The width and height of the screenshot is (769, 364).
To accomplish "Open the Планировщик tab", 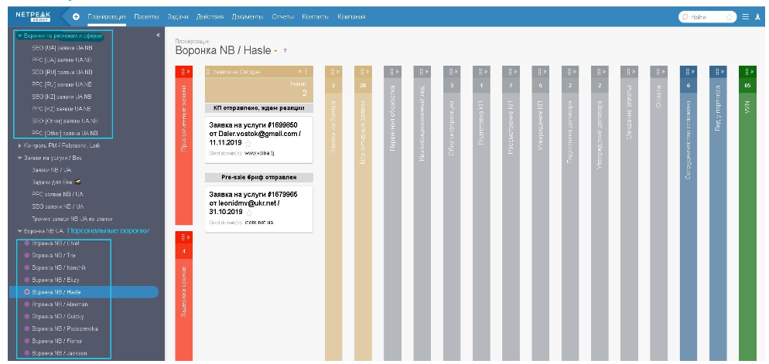I will 107,17.
